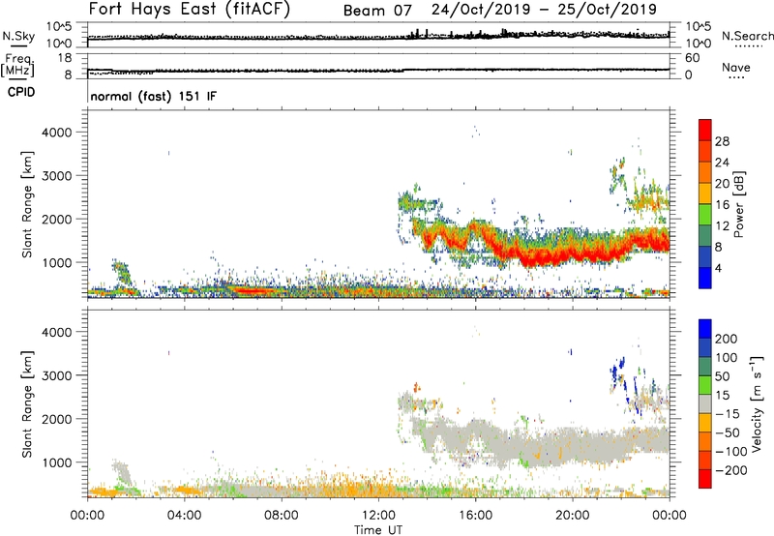Click the "Time UT" axis title

(x=378, y=529)
